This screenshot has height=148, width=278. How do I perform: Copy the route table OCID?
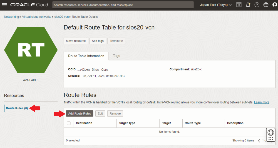(x=105, y=69)
